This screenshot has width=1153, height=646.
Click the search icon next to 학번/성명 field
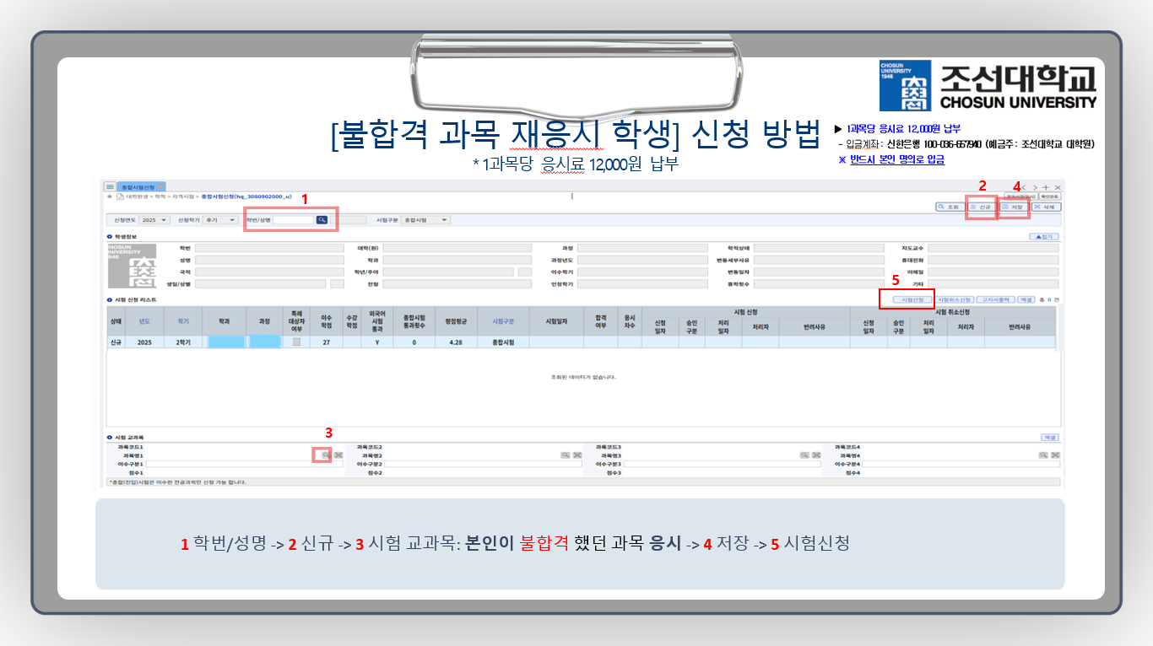point(322,219)
